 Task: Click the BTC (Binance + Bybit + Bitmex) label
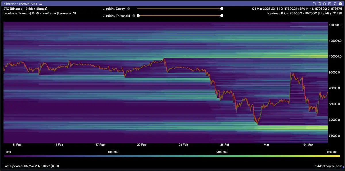click(x=25, y=9)
